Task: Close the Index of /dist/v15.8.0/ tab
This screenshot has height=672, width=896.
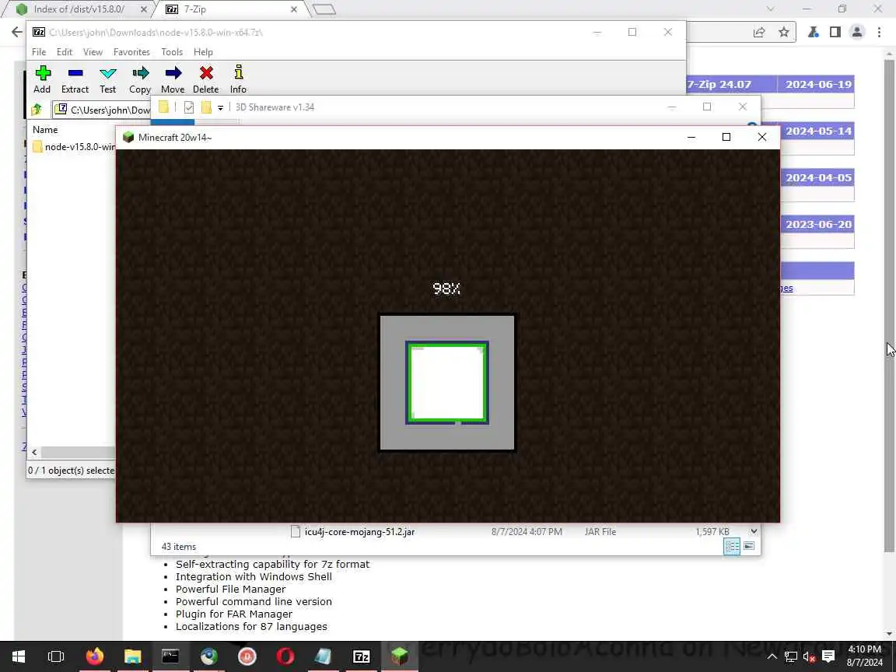Action: coord(144,9)
